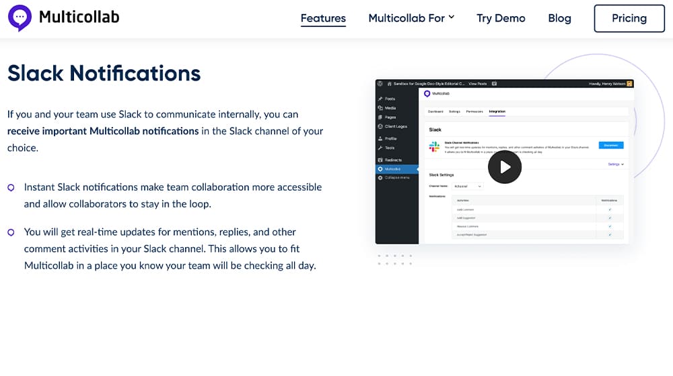Click the Tools wrench icon in the preview sidebar

tap(380, 148)
